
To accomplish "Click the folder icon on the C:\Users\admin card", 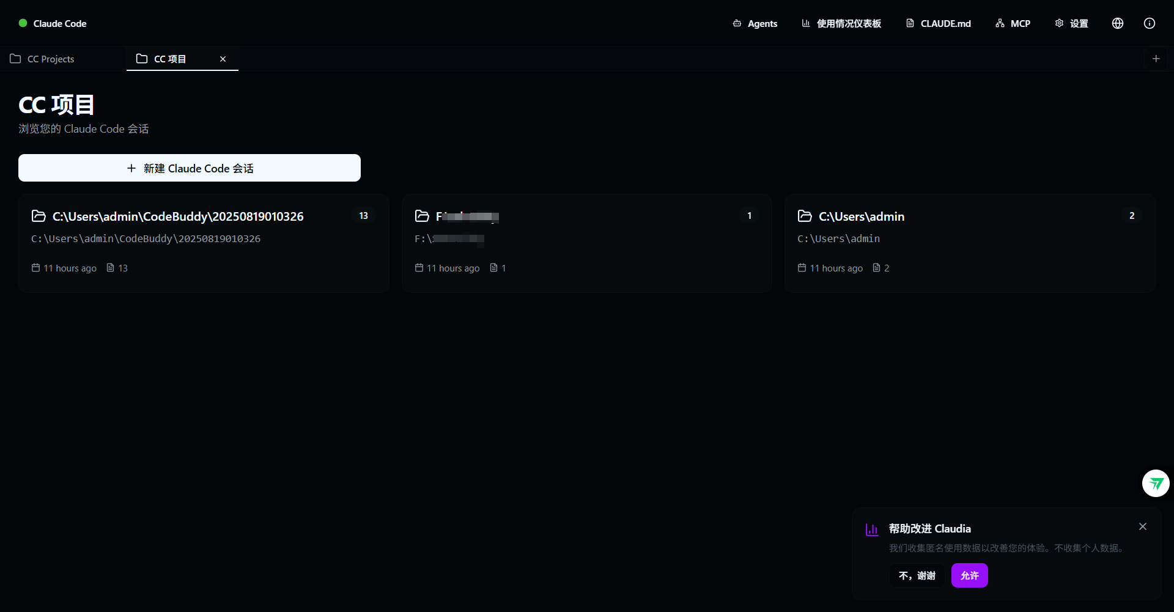I will [805, 216].
